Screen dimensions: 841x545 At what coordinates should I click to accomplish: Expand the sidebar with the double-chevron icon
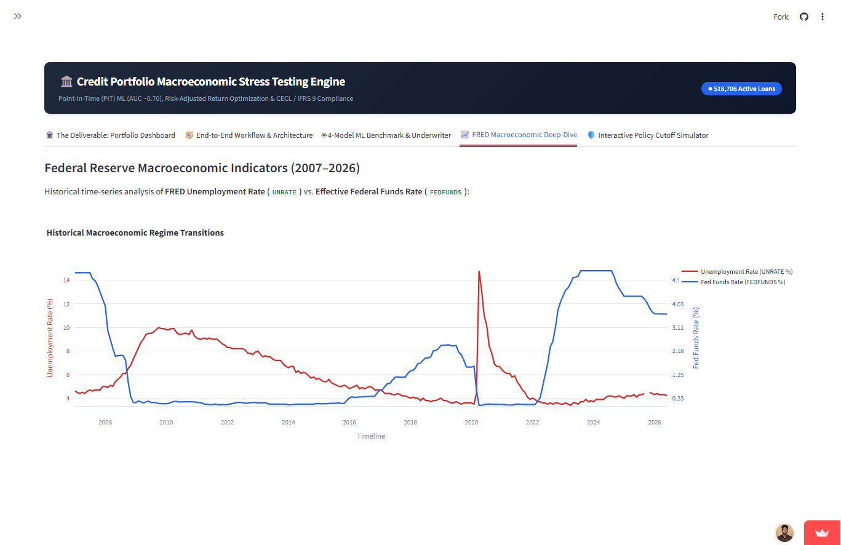click(x=18, y=16)
